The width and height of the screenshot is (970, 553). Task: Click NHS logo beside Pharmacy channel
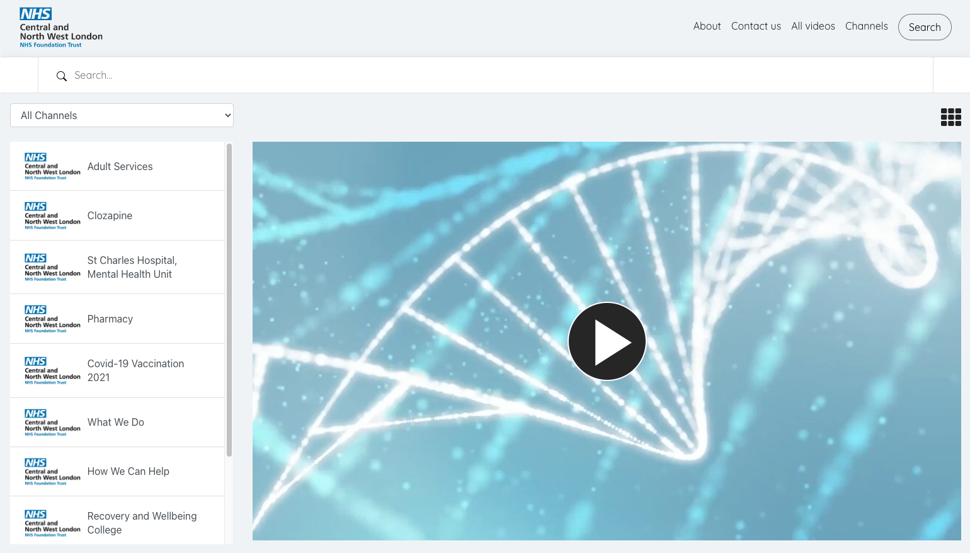[x=52, y=319]
